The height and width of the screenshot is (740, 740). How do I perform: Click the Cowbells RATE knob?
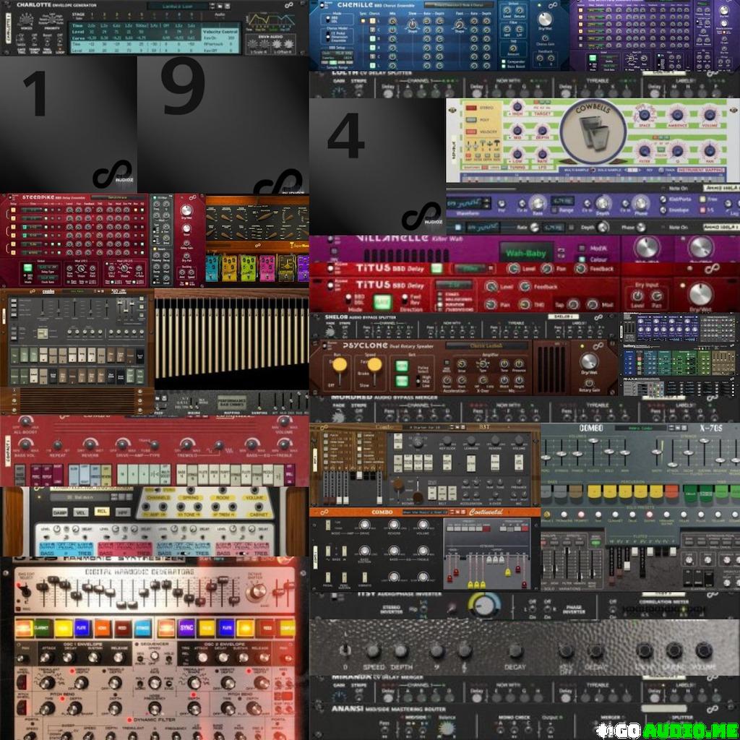(x=542, y=153)
